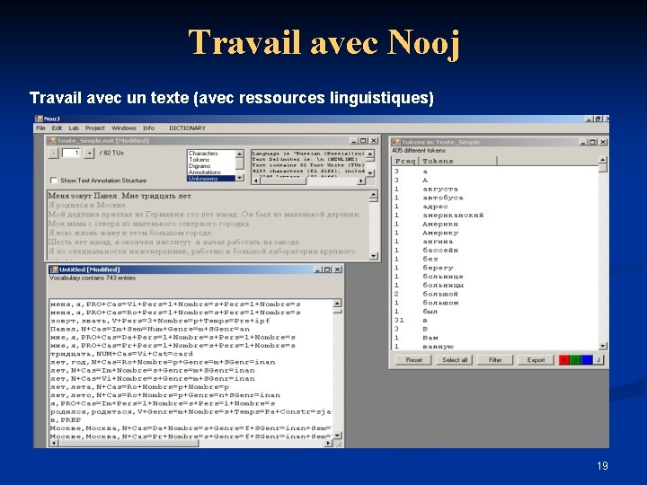Viewport: 647px width, 485px height.
Task: Click the Tokens window title icon
Action: (395, 142)
